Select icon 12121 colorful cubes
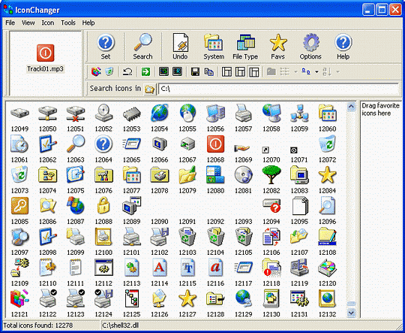The height and width of the screenshot is (333, 405). coord(19,298)
